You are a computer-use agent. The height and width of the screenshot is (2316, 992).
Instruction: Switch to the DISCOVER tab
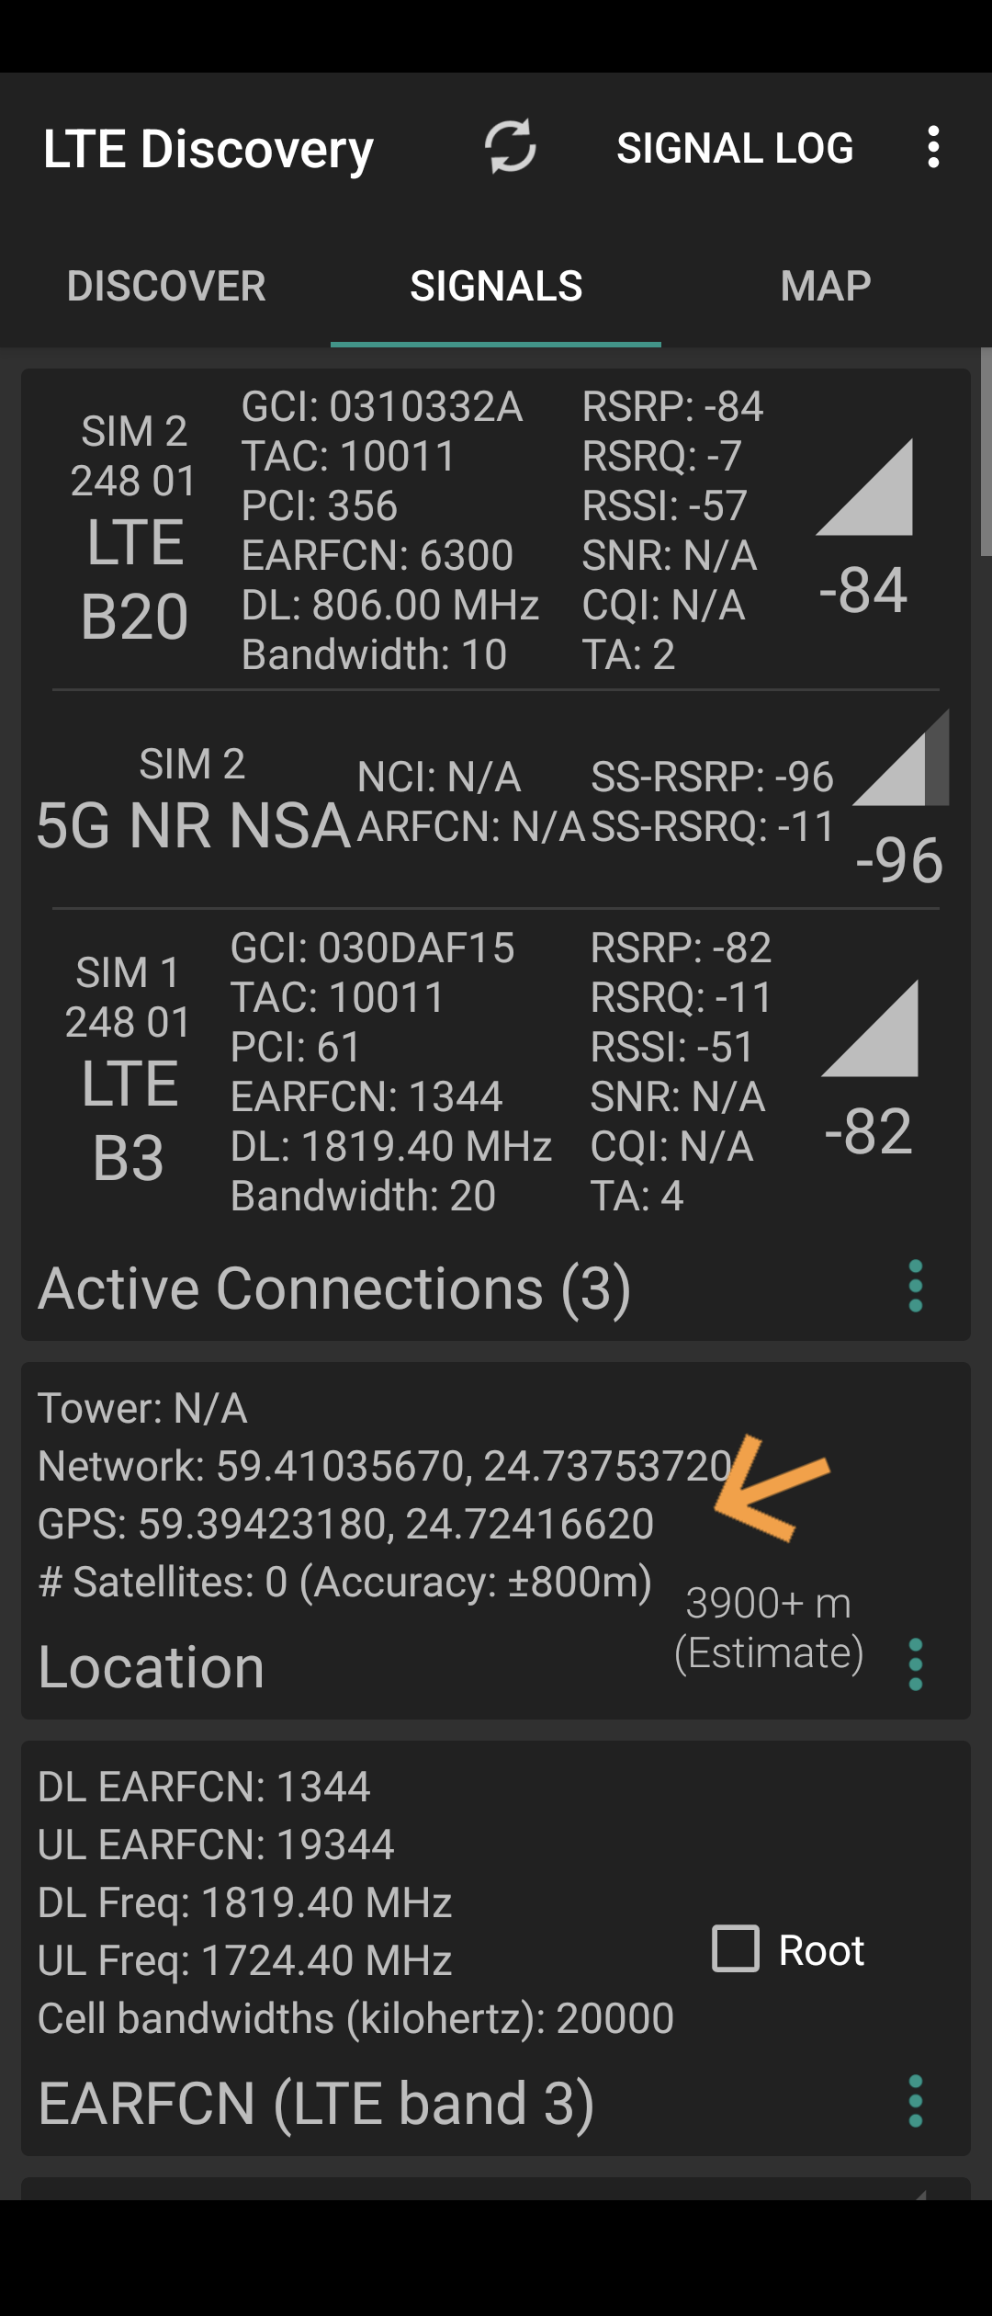pyautogui.click(x=166, y=286)
